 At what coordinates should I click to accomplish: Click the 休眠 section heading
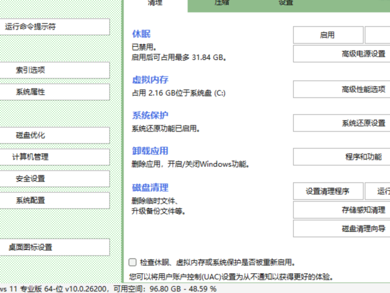[141, 34]
